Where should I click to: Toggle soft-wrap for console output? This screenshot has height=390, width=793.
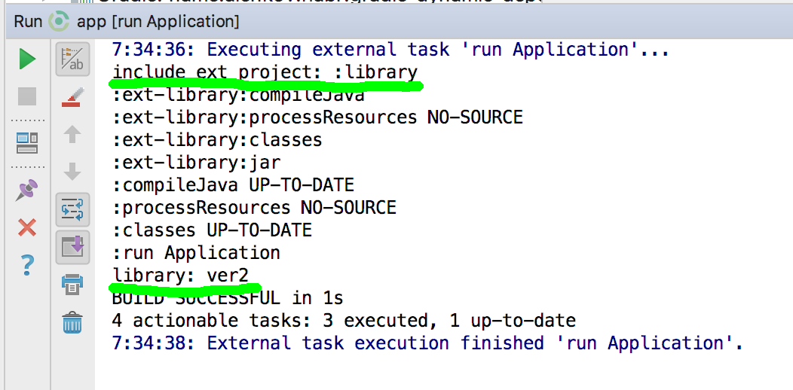click(x=72, y=209)
